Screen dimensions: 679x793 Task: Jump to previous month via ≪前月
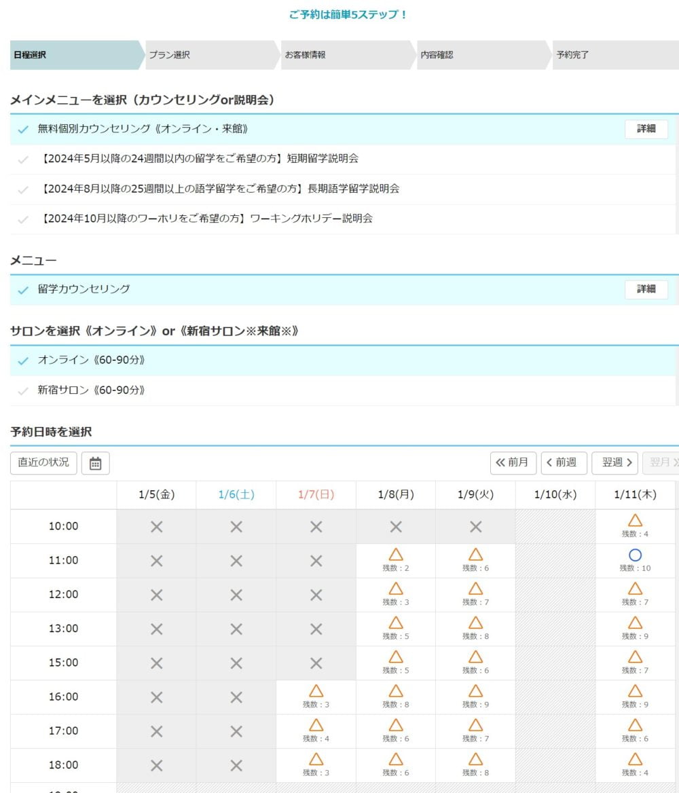pos(513,463)
